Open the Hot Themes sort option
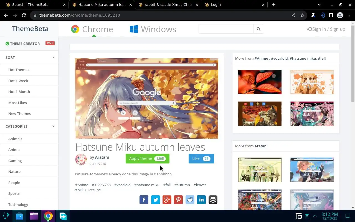The width and height of the screenshot is (355, 222). pyautogui.click(x=19, y=70)
